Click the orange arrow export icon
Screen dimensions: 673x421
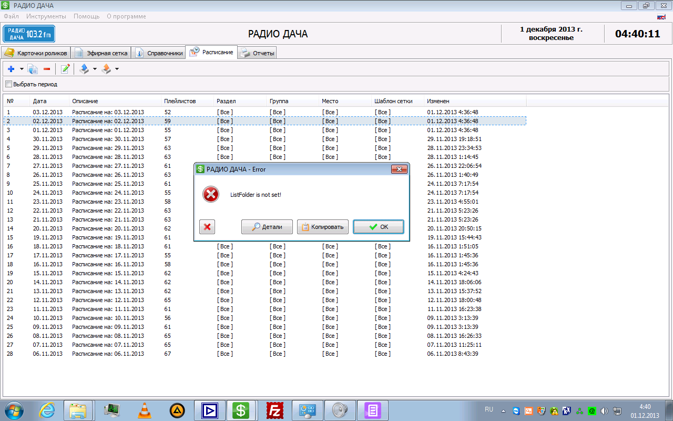click(106, 69)
